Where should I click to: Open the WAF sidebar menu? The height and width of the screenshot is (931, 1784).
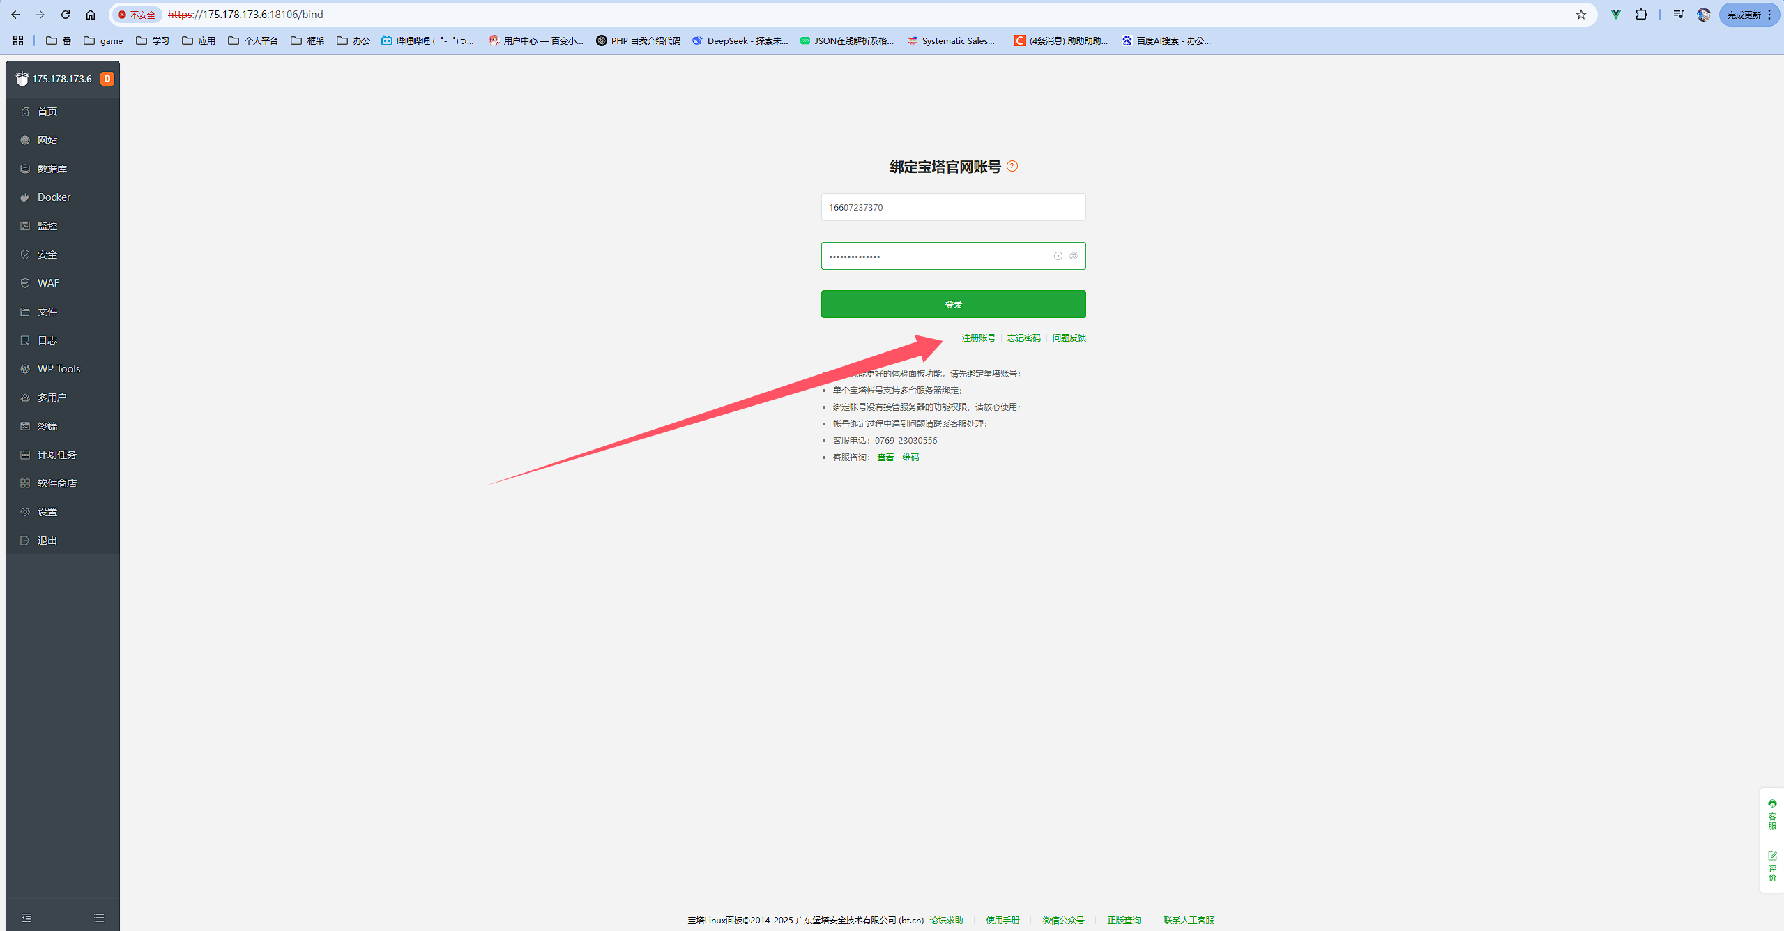pos(48,283)
